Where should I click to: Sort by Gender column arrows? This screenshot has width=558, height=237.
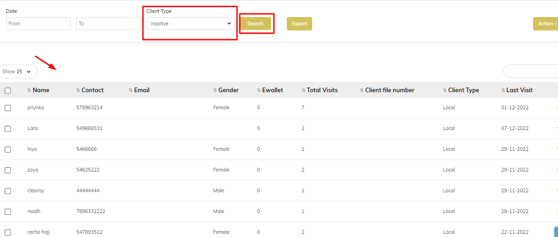tap(215, 90)
